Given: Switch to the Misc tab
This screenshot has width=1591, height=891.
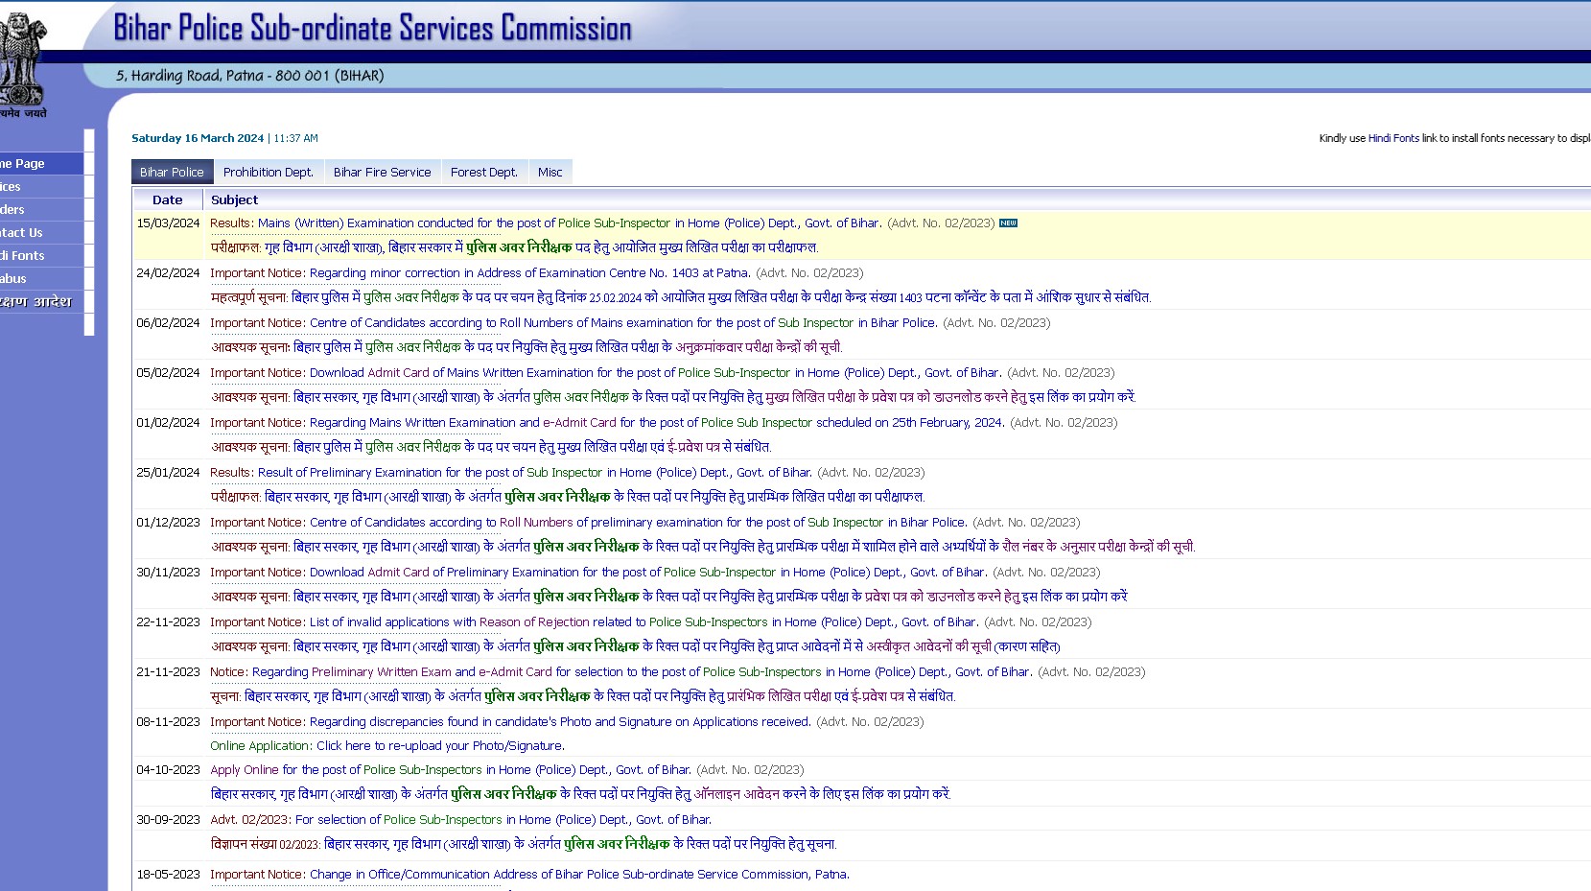Looking at the screenshot, I should (550, 172).
